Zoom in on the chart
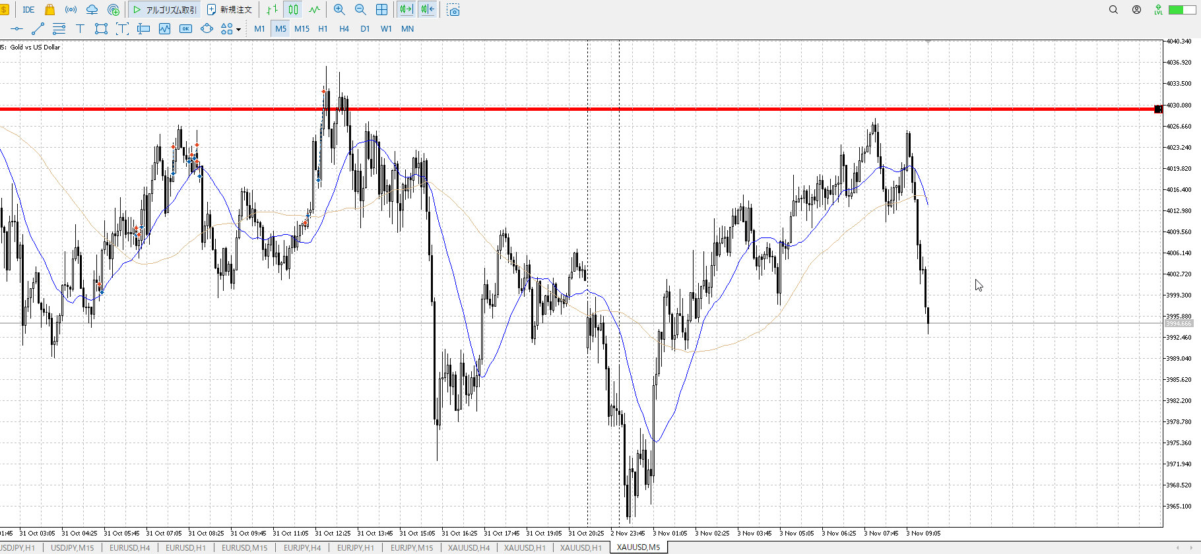This screenshot has height=554, width=1201. [x=339, y=10]
